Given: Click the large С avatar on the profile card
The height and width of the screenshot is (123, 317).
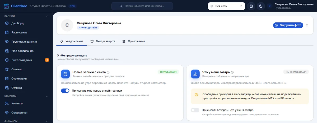Looking at the screenshot, I should pyautogui.click(x=67, y=25).
